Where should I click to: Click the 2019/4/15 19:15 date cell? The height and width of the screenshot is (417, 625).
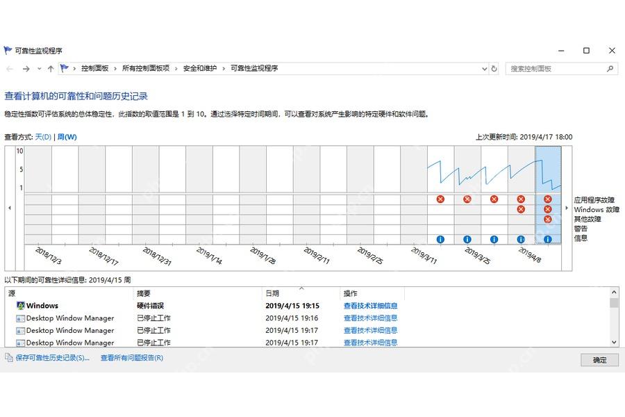tap(292, 306)
